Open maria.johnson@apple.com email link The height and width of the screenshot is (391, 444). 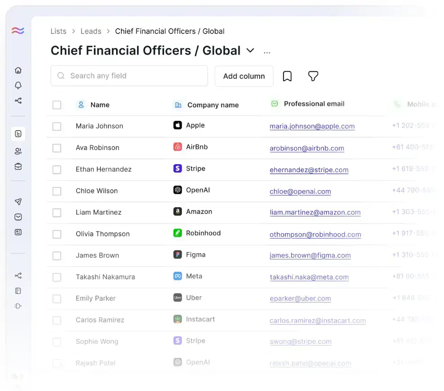312,126
